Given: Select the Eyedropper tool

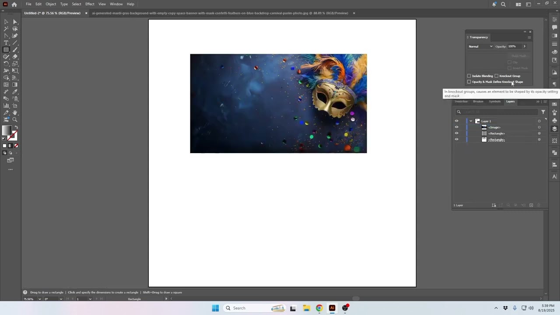Looking at the screenshot, I should (x=15, y=92).
